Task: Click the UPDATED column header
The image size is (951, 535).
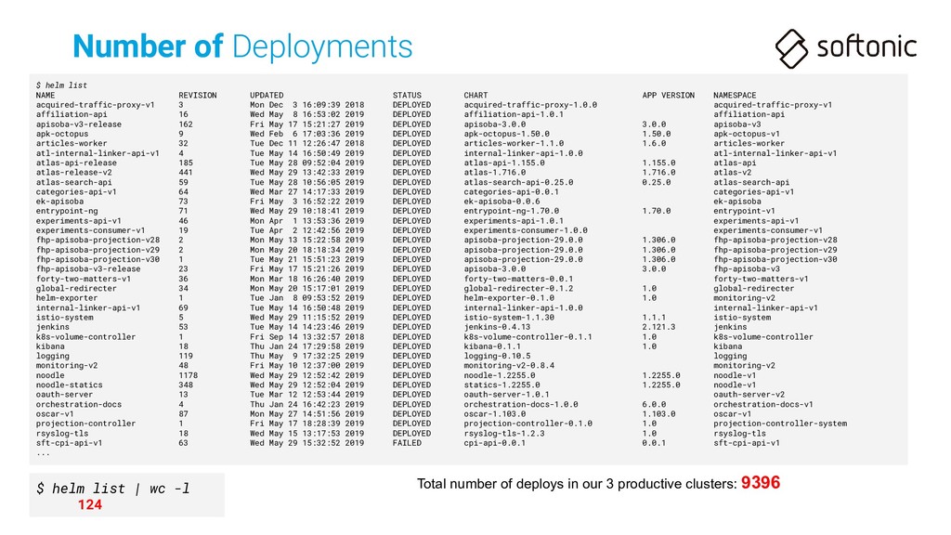Action: (267, 96)
